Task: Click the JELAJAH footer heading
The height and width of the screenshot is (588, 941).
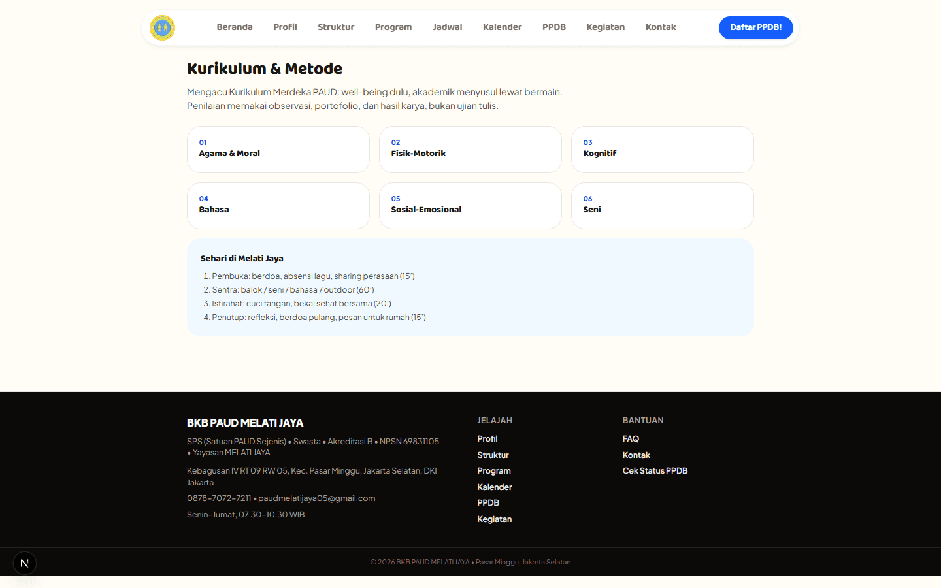Action: pyautogui.click(x=495, y=421)
